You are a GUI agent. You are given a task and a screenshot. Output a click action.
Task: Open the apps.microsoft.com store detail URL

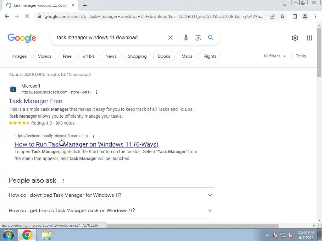pos(56,92)
